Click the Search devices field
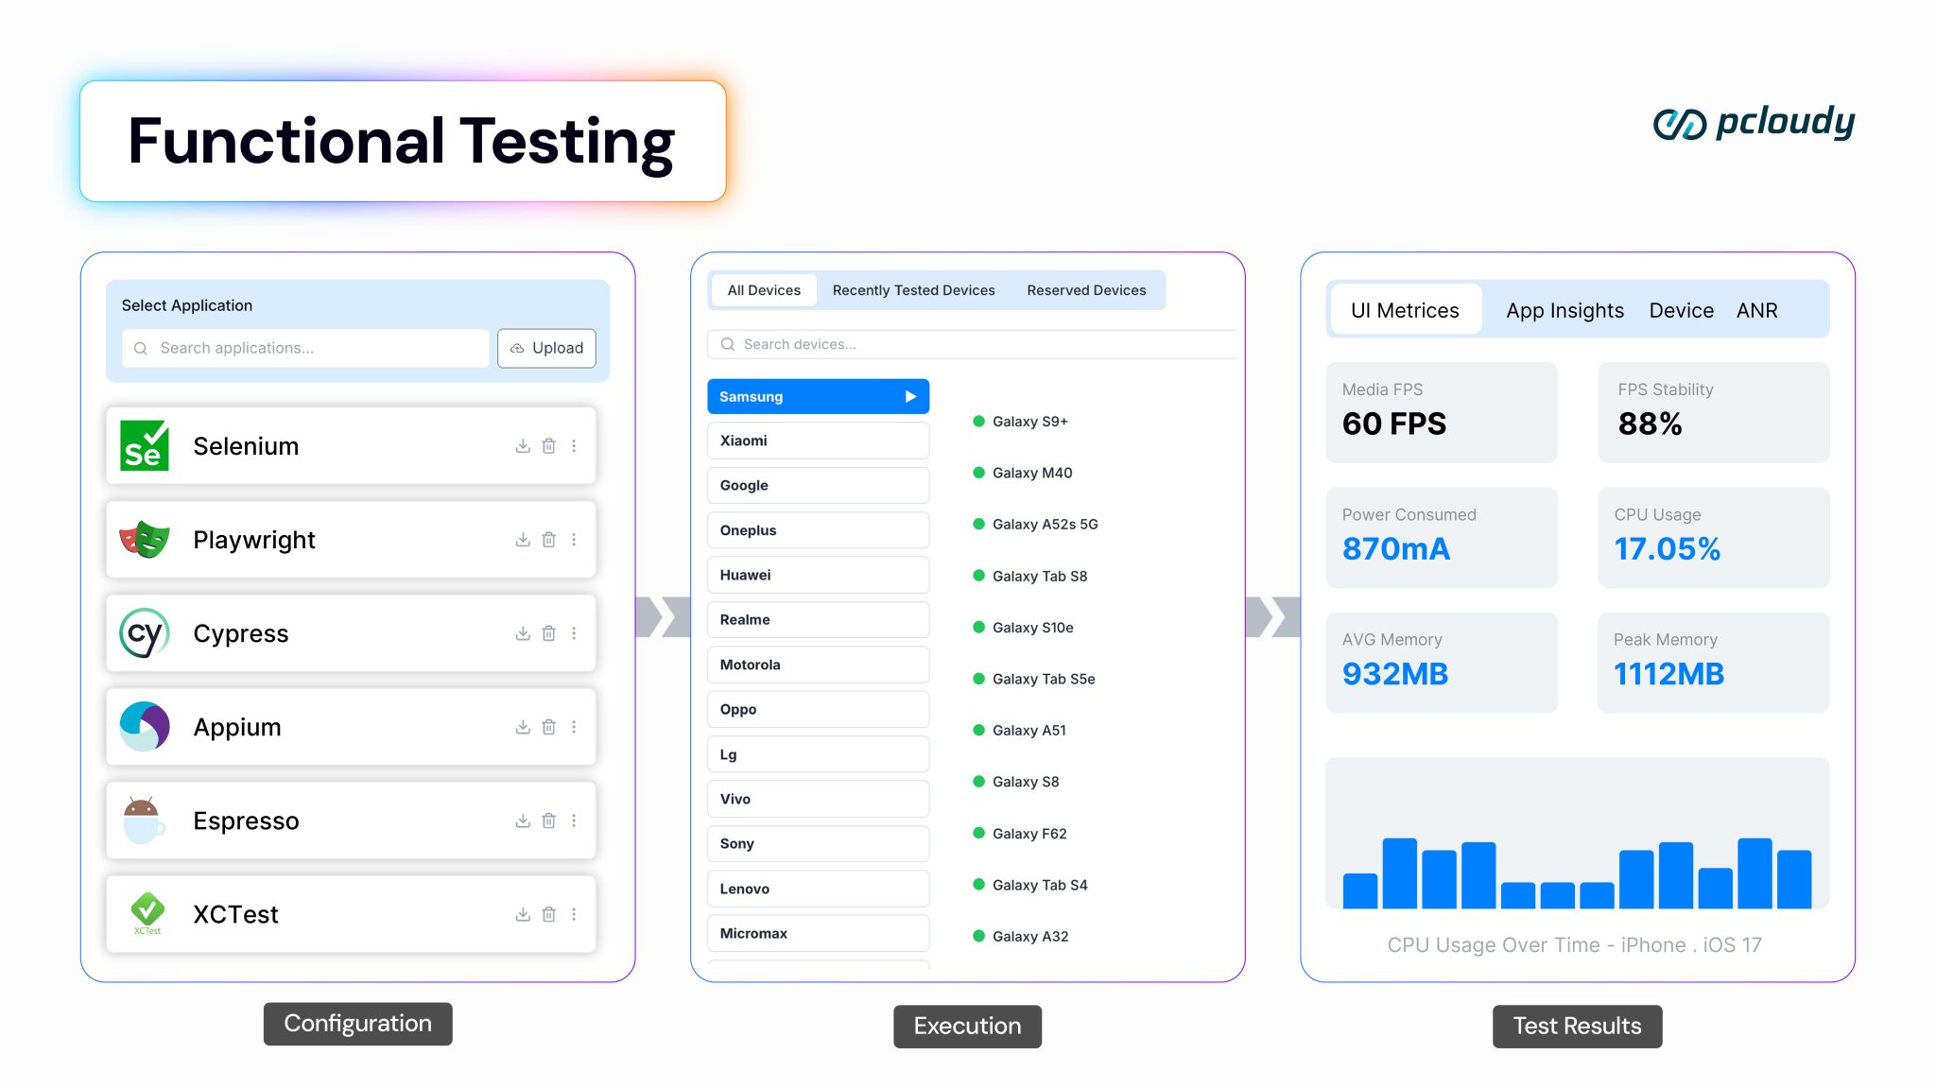 coord(972,344)
